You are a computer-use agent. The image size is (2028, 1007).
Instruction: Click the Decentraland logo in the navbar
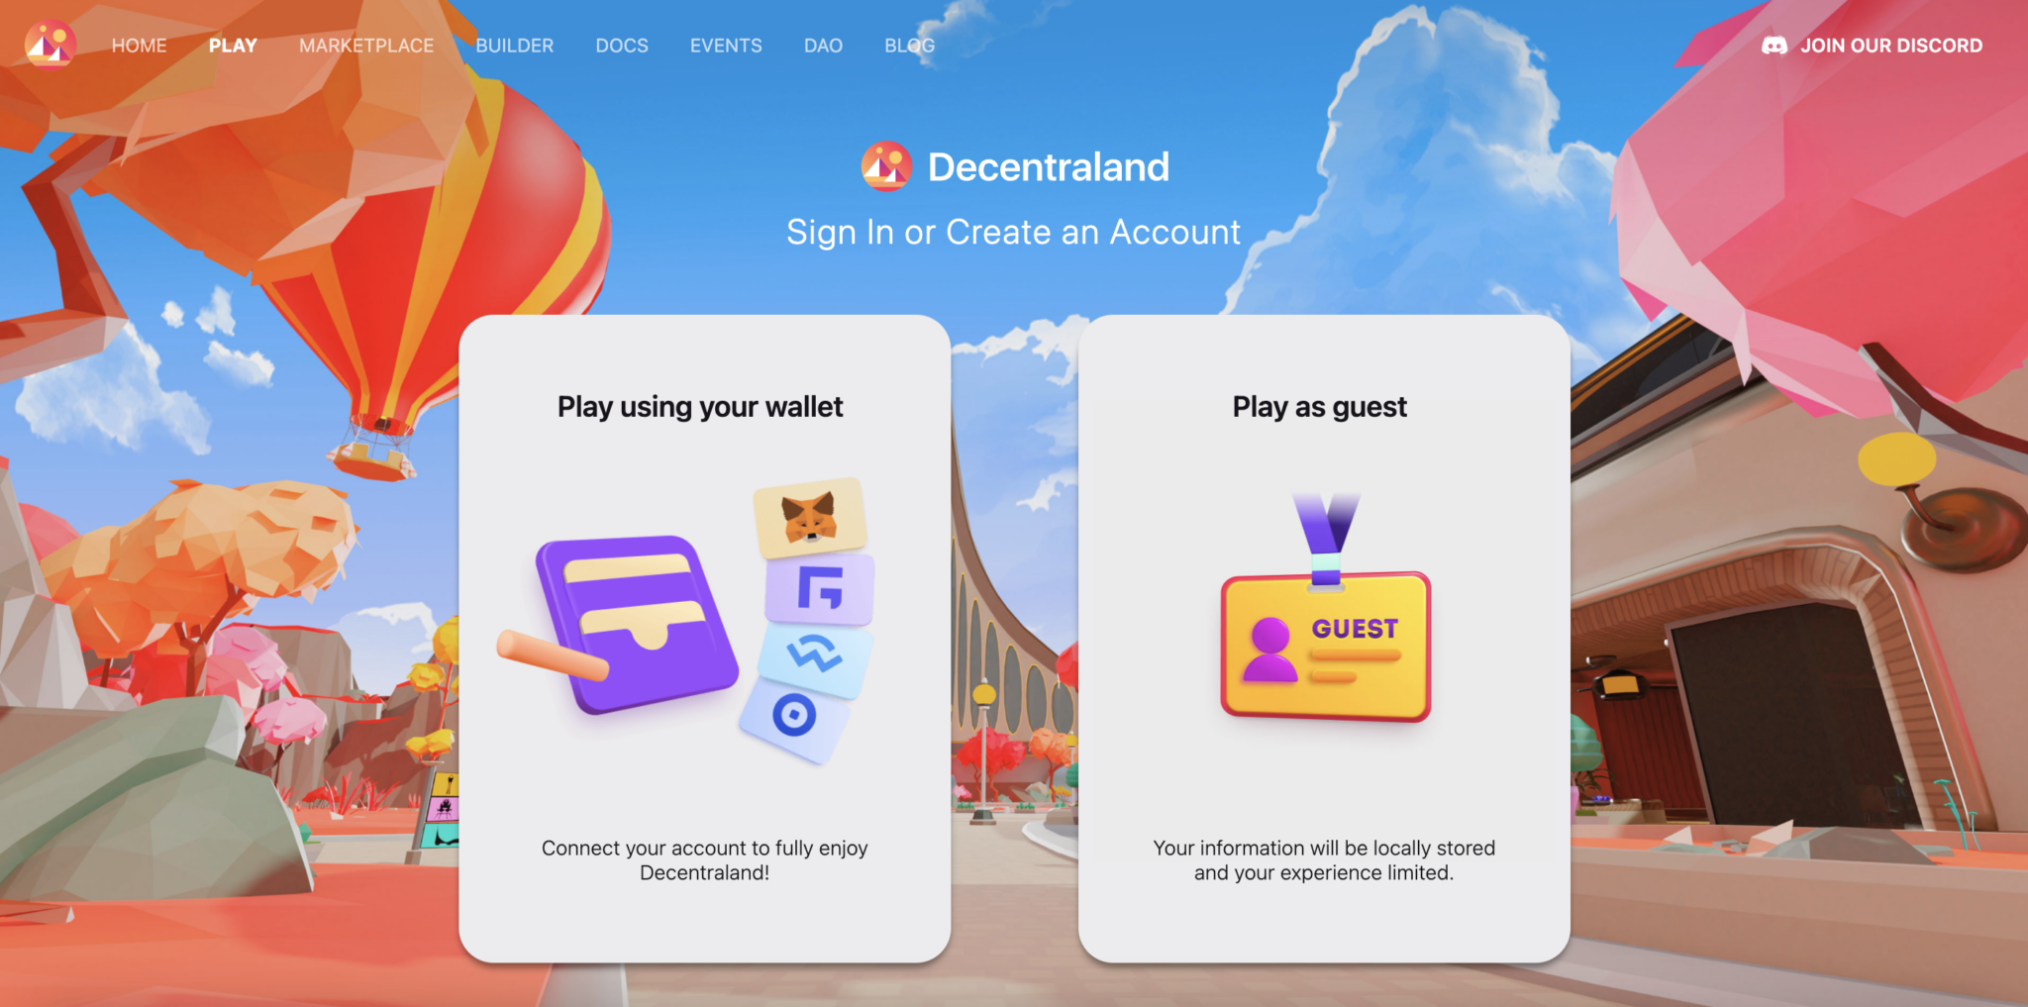[x=50, y=45]
